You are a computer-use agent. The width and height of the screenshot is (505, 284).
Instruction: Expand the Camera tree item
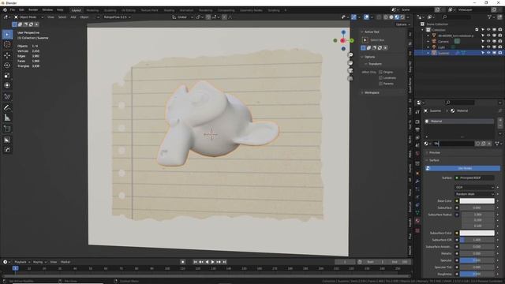428,41
